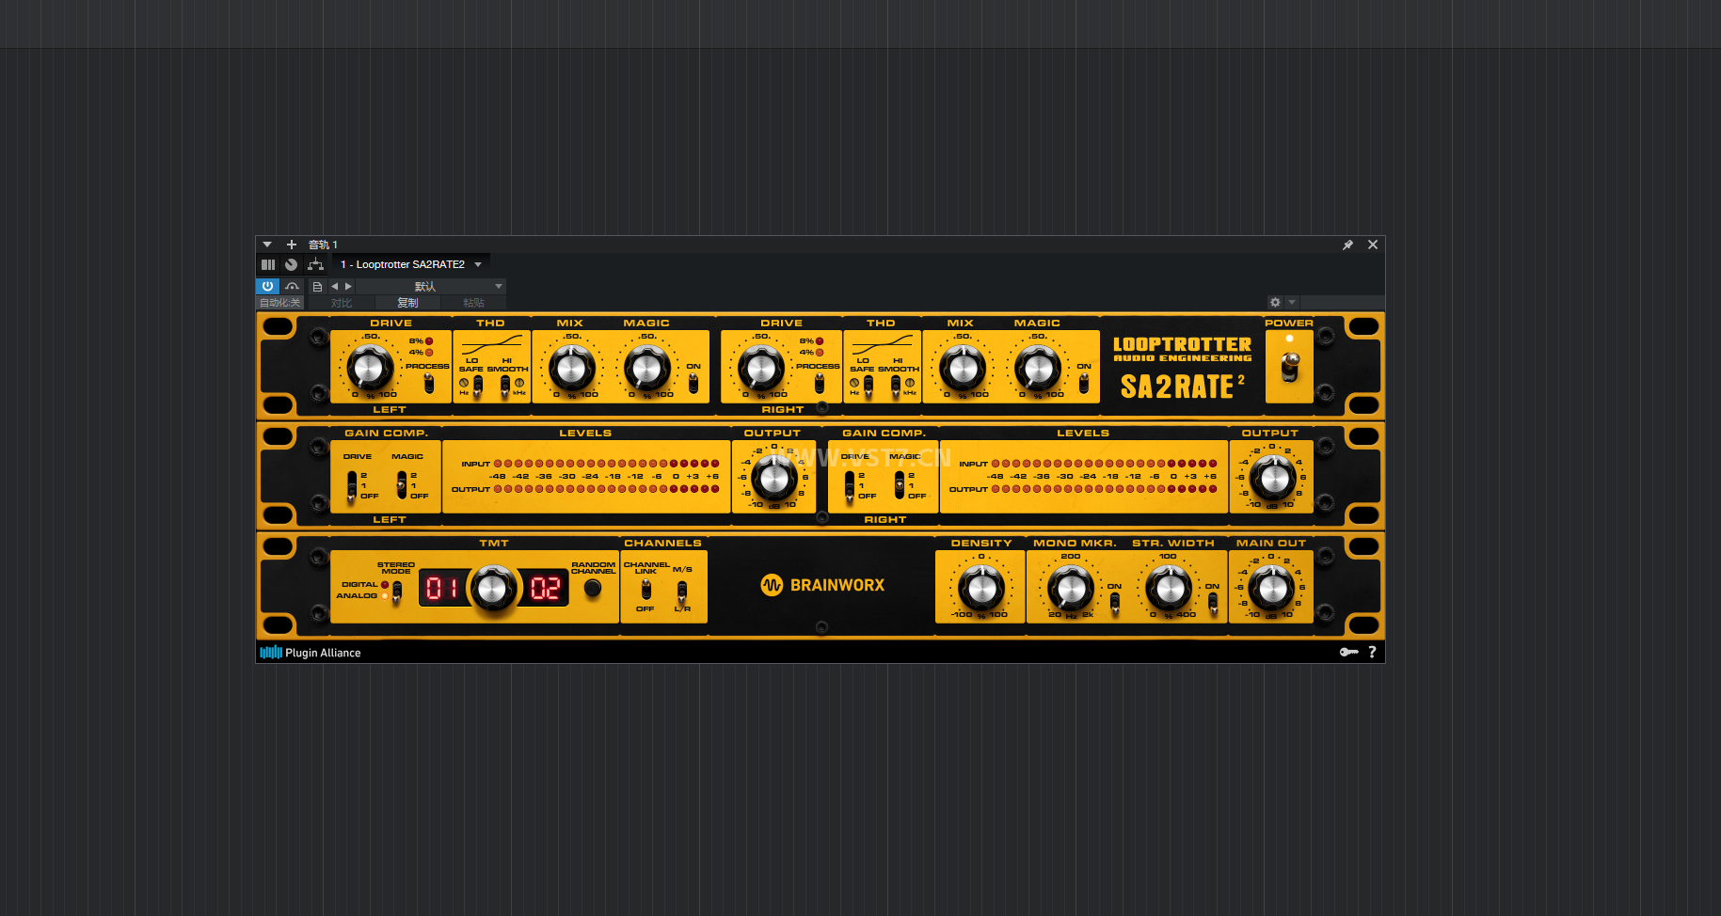Close the plugin window
This screenshot has height=916, width=1721.
[x=1373, y=245]
